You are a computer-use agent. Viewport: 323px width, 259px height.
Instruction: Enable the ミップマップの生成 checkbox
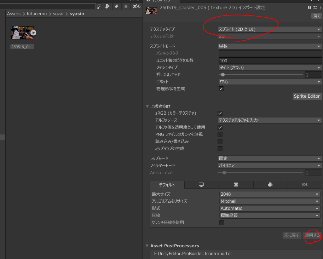[220, 149]
